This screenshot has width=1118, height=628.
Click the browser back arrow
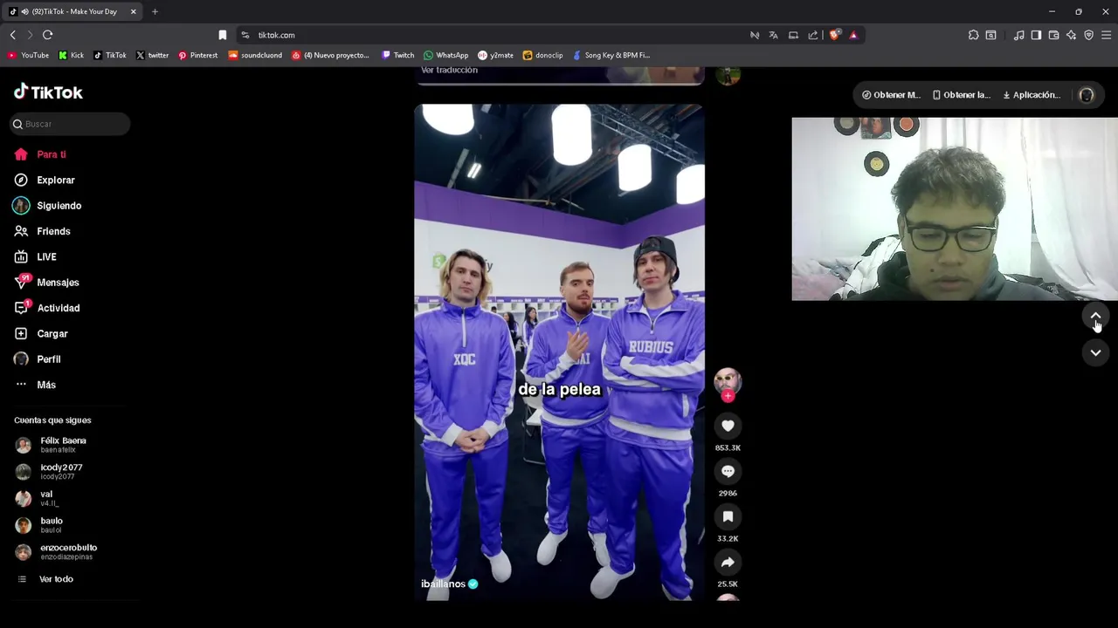12,35
